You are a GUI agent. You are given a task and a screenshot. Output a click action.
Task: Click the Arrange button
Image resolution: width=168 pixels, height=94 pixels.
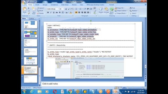point(106,11)
